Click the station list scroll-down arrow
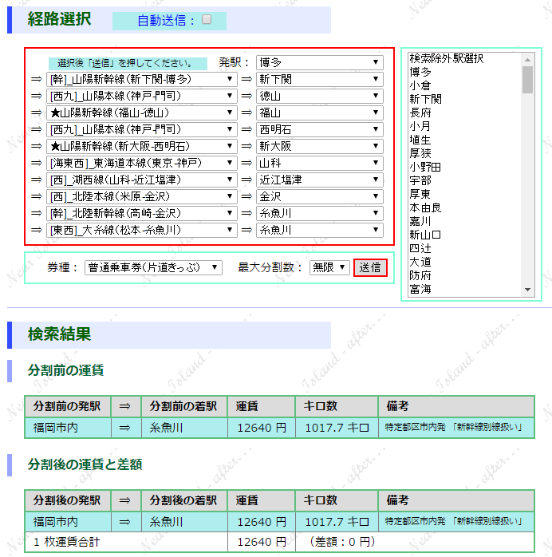The image size is (552, 557). click(x=528, y=290)
